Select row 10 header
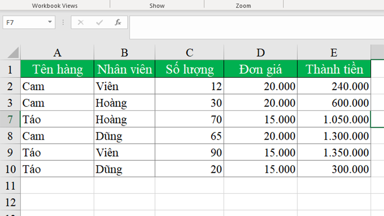Screen dimensions: 384x216 point(10,169)
